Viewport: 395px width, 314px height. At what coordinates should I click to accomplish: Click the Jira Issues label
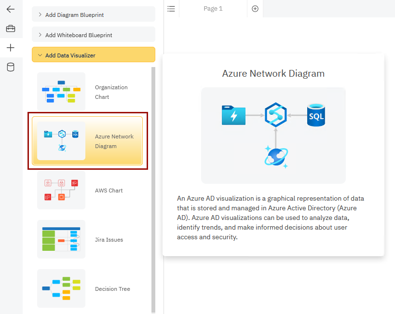coord(109,240)
